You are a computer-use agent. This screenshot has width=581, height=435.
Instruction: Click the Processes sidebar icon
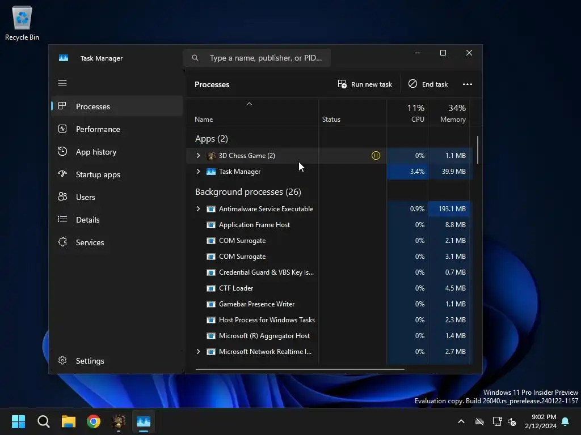point(62,106)
